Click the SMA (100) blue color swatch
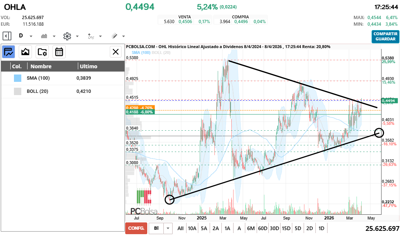Screen dimensions: 405x236 tap(18, 78)
